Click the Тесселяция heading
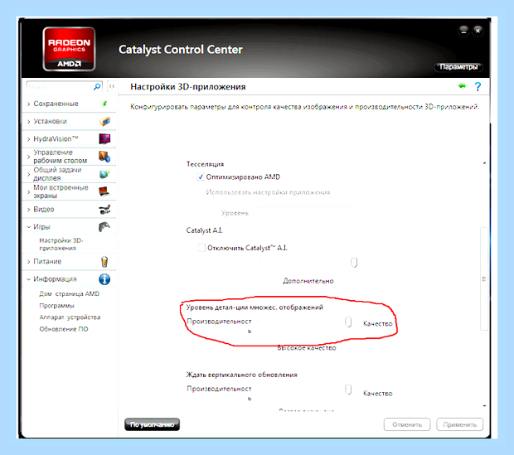Image resolution: width=514 pixels, height=455 pixels. [206, 164]
